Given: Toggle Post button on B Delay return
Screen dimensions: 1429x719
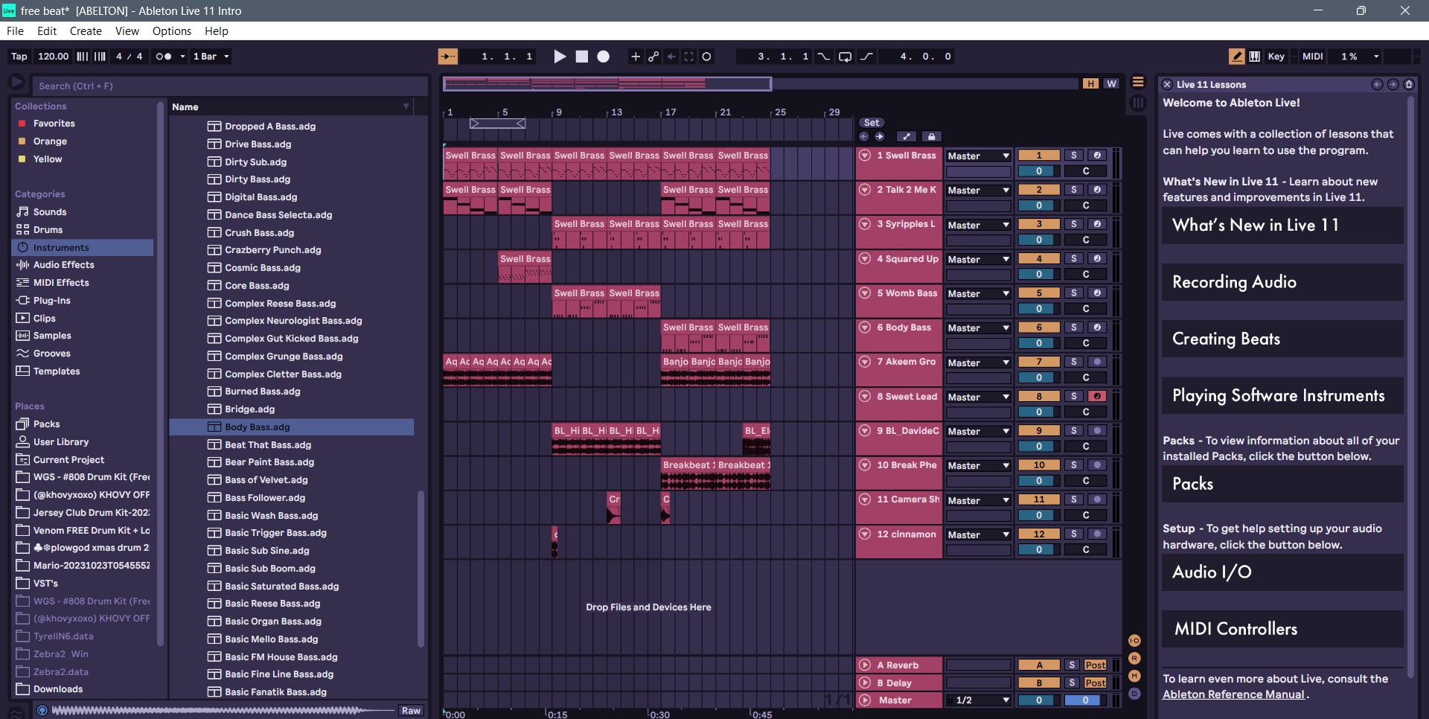Looking at the screenshot, I should [x=1096, y=683].
